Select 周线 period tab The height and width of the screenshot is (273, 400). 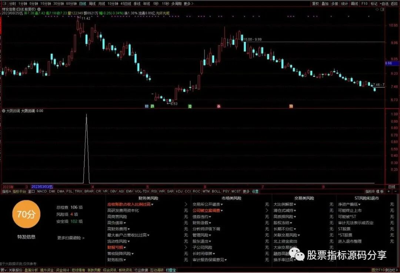click(92, 4)
